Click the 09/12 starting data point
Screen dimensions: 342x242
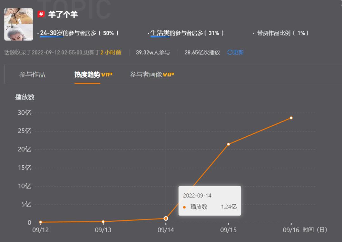click(x=40, y=222)
